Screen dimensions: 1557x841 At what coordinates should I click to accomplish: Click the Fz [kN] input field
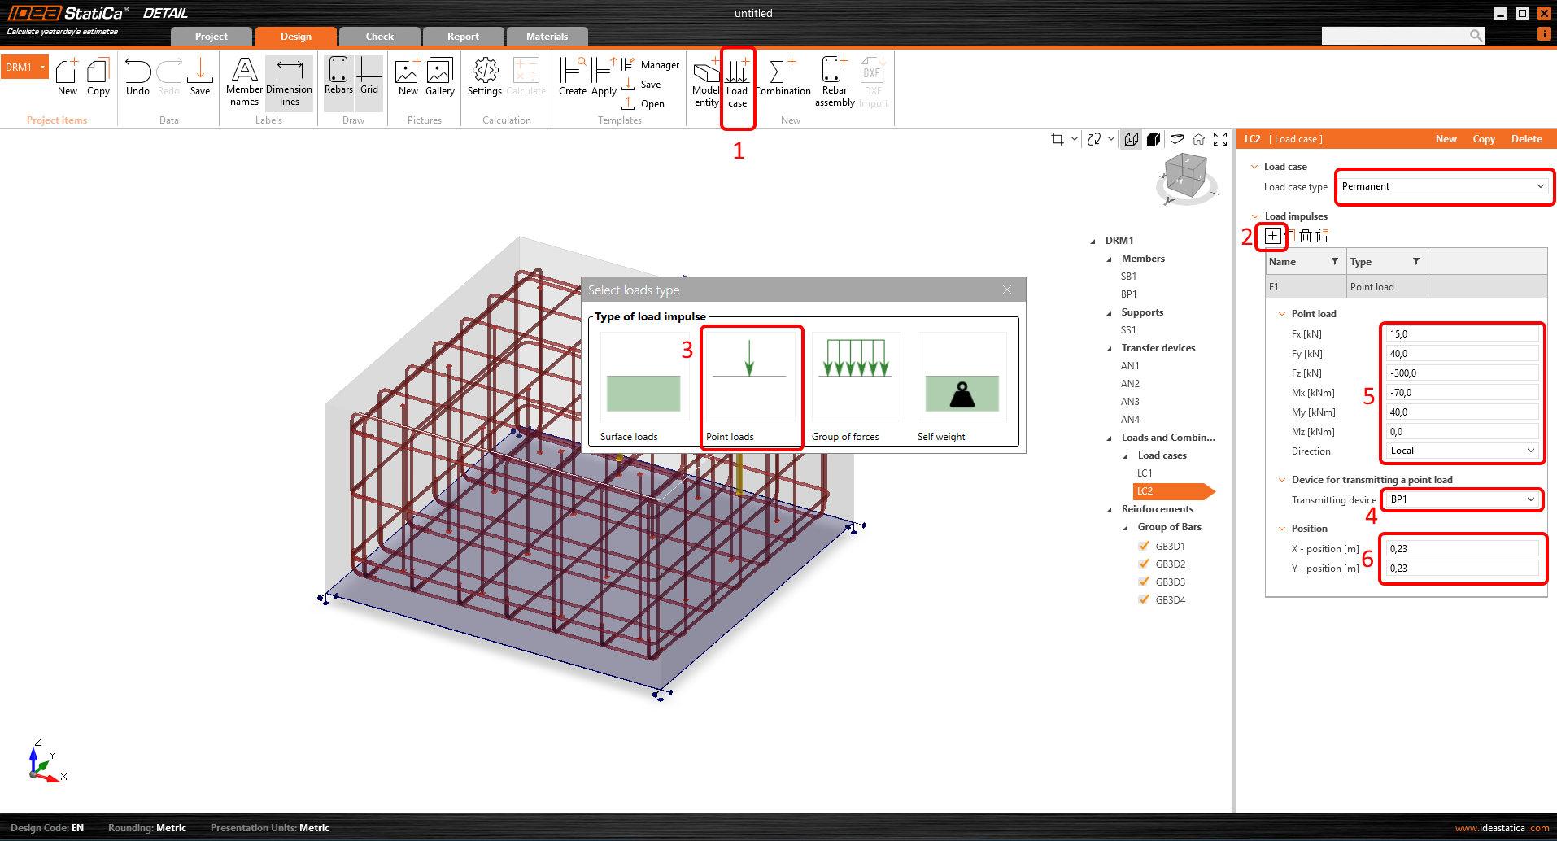pyautogui.click(x=1462, y=373)
